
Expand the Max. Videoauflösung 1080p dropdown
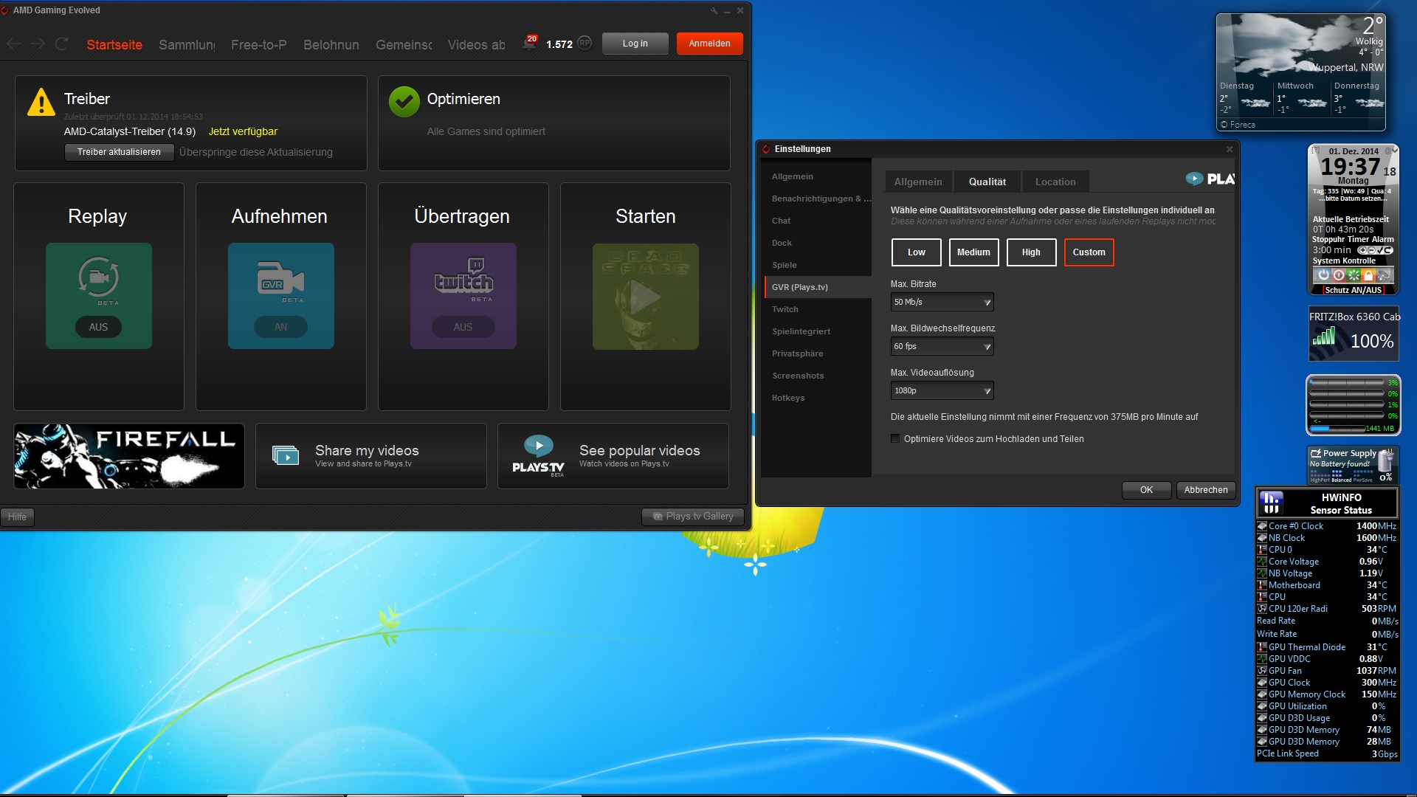[x=942, y=390]
